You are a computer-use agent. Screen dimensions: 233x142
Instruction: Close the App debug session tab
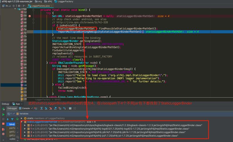pos(22,104)
